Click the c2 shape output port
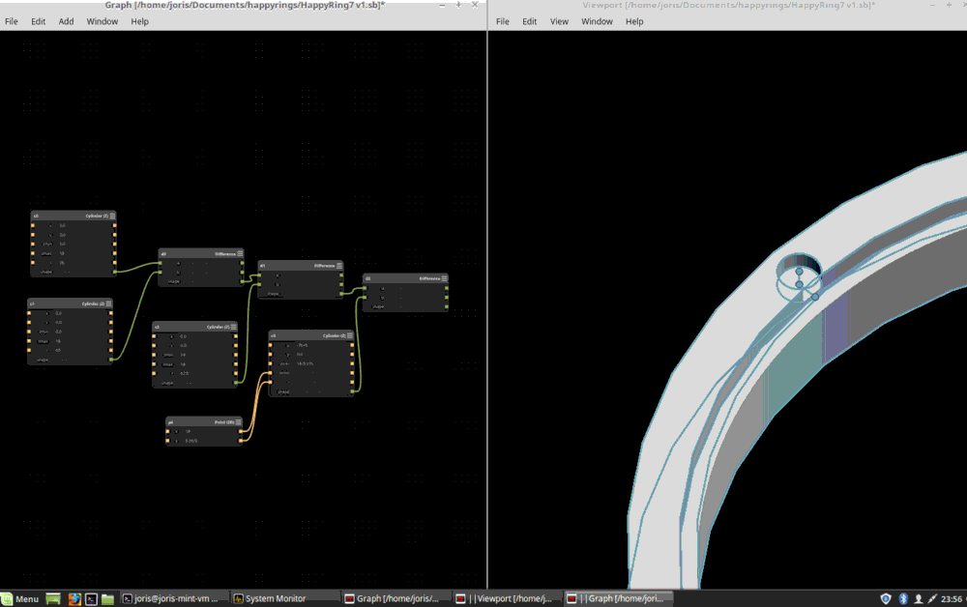Image resolution: width=967 pixels, height=607 pixels. coord(235,383)
